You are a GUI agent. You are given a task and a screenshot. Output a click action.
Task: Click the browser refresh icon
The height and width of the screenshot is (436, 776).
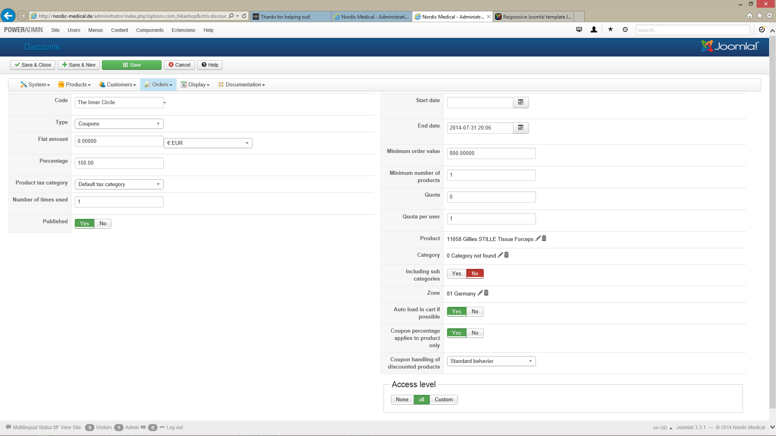tap(244, 16)
